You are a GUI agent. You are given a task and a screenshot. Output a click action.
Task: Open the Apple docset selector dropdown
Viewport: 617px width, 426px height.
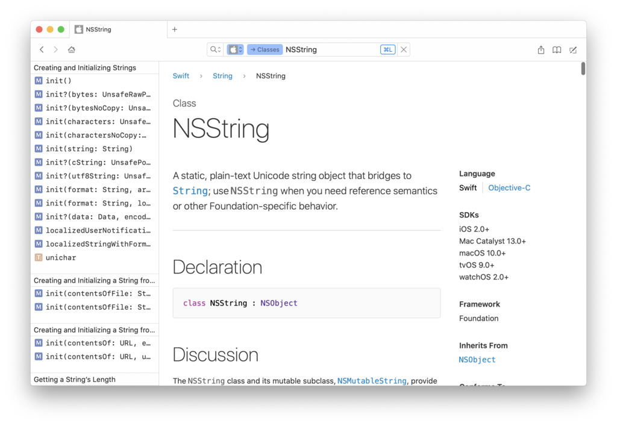[x=236, y=49]
